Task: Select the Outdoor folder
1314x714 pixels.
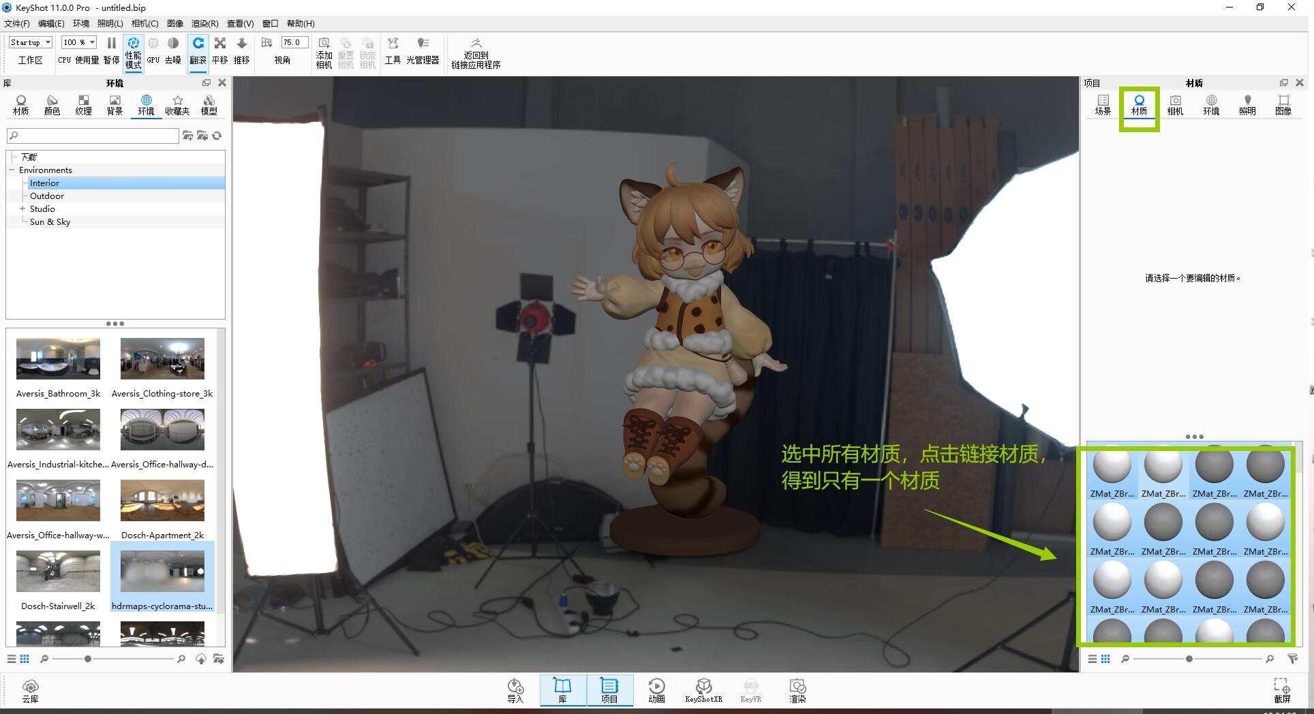Action: [x=47, y=196]
